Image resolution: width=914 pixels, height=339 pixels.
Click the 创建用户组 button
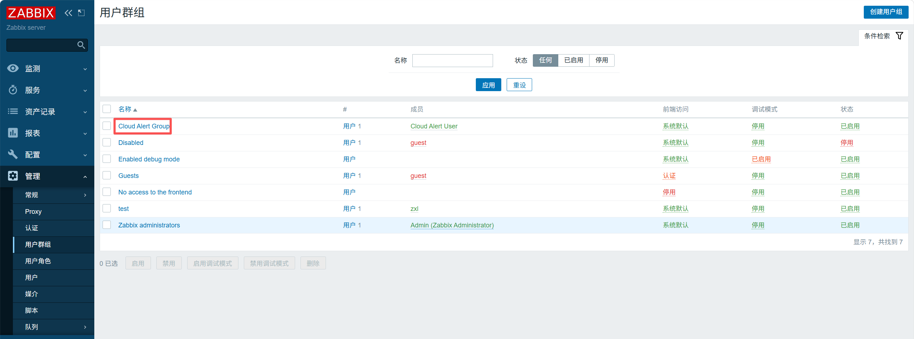(x=886, y=12)
